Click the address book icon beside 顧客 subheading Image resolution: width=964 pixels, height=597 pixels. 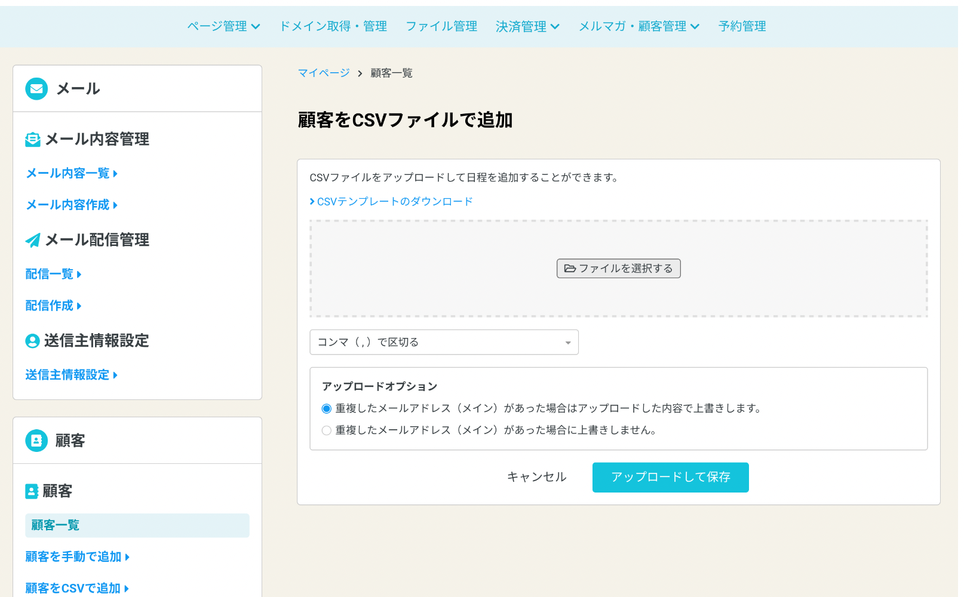pyautogui.click(x=32, y=491)
